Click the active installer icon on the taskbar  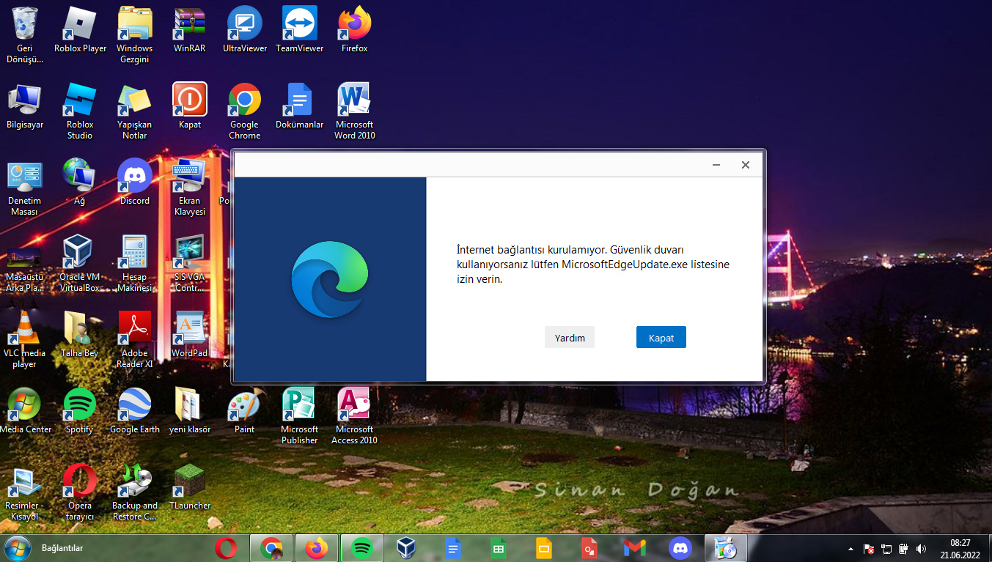click(x=726, y=548)
